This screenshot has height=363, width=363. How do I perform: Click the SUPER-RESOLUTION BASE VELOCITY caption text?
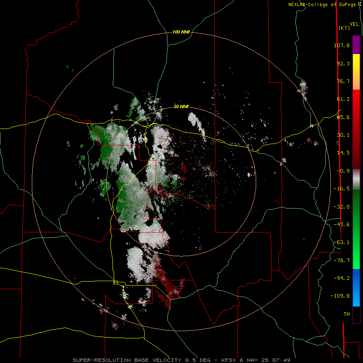point(128,360)
